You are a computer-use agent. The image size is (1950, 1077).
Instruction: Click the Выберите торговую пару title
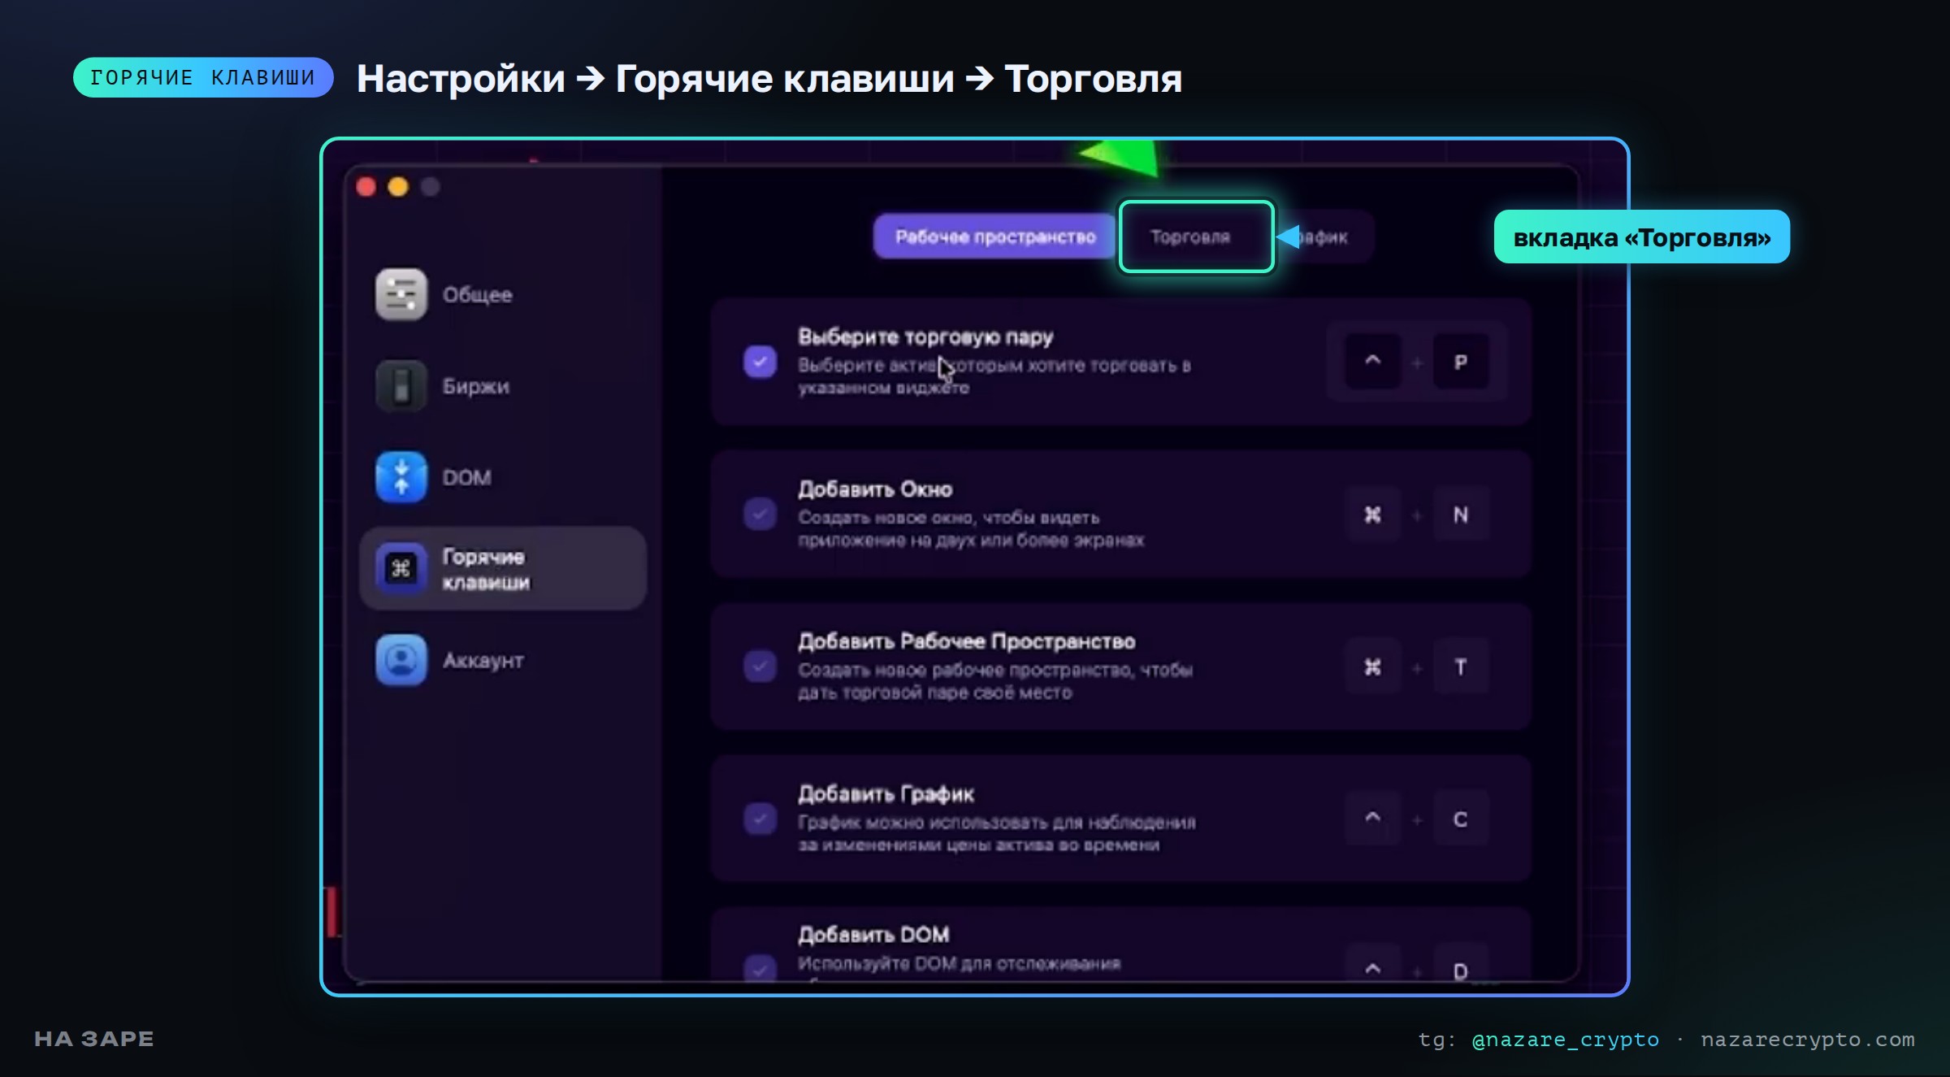[925, 337]
